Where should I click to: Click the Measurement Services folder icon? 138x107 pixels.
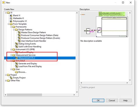14,55
